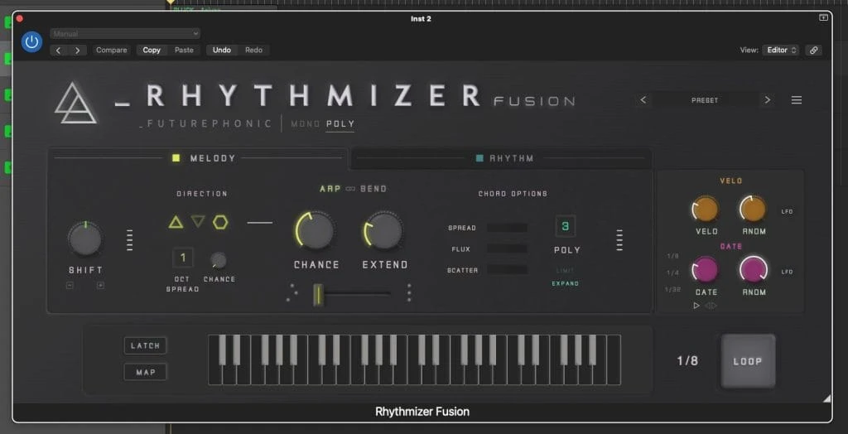Image resolution: width=848 pixels, height=434 pixels.
Task: Click the pink GATE knob
Action: pos(706,269)
